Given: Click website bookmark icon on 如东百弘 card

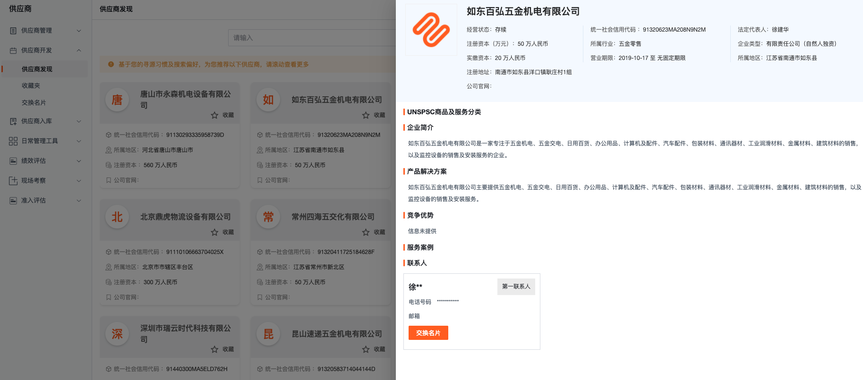Looking at the screenshot, I should pos(260,180).
